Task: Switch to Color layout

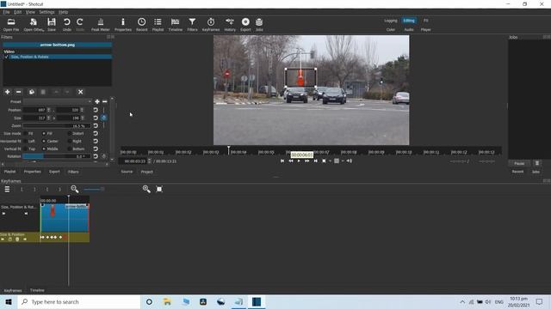Action: 390,30
